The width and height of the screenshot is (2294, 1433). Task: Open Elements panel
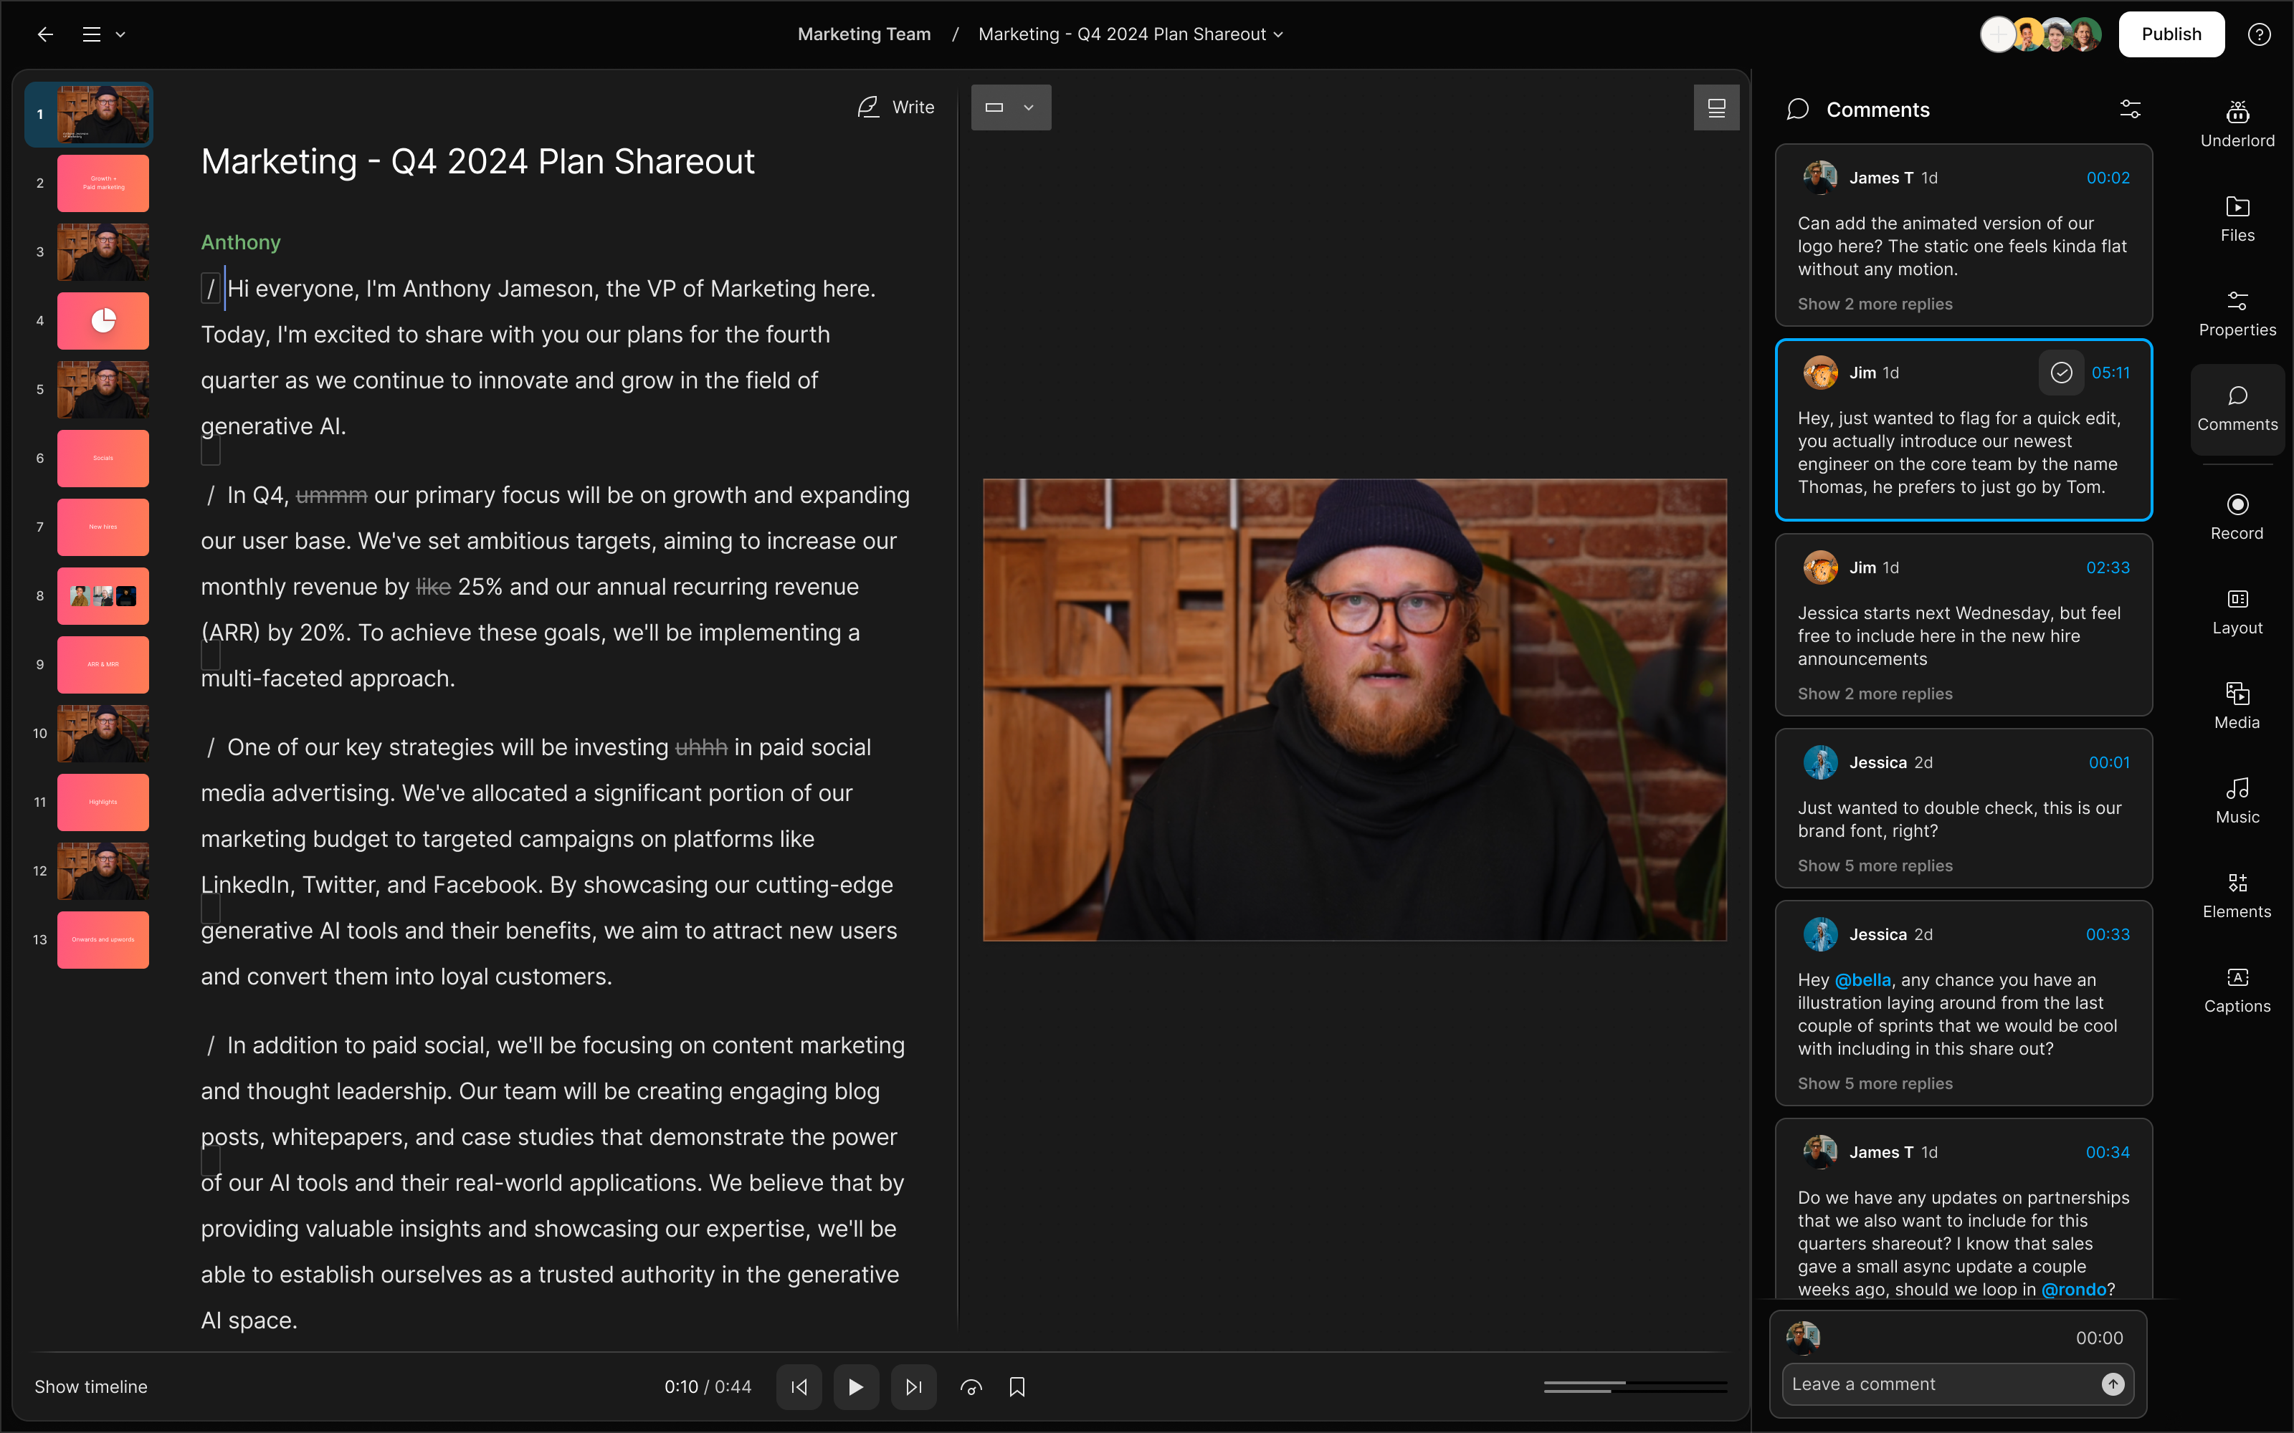[x=2237, y=896]
